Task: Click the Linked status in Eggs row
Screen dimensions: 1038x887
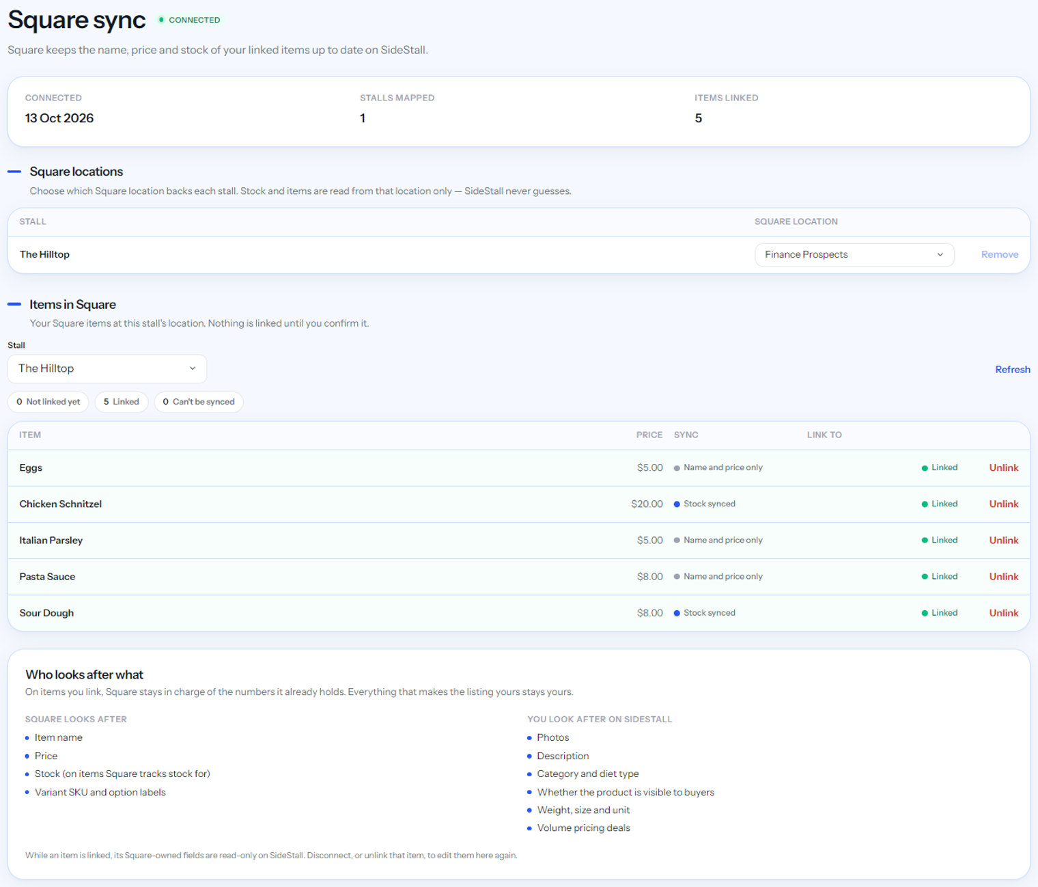Action: click(x=940, y=468)
